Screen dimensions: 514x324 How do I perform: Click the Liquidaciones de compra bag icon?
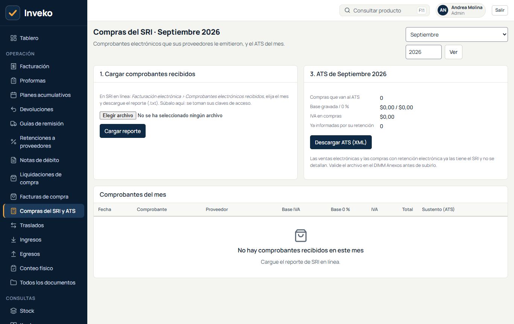[14, 178]
